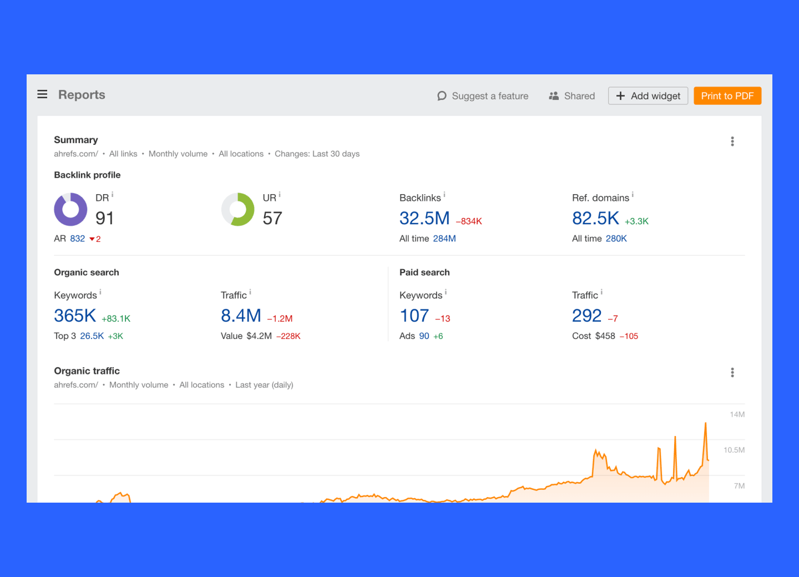
Task: Click the Ref. domains info icon
Action: pos(633,194)
